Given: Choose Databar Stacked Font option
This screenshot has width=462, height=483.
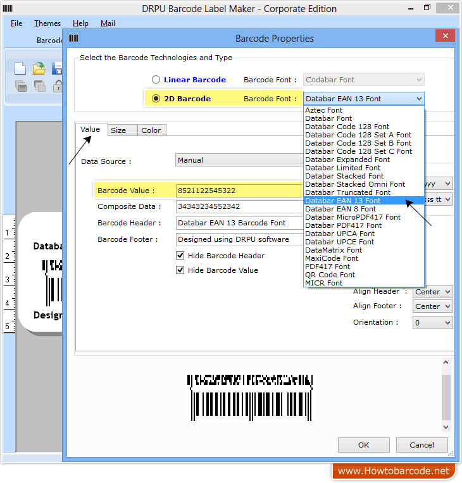Looking at the screenshot, I should click(x=364, y=176).
